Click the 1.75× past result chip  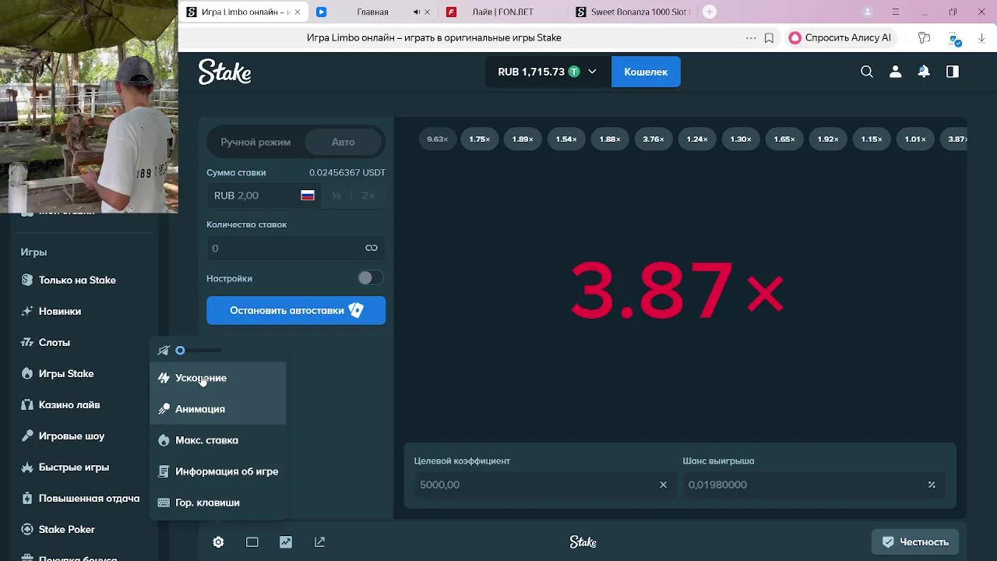[x=480, y=139]
